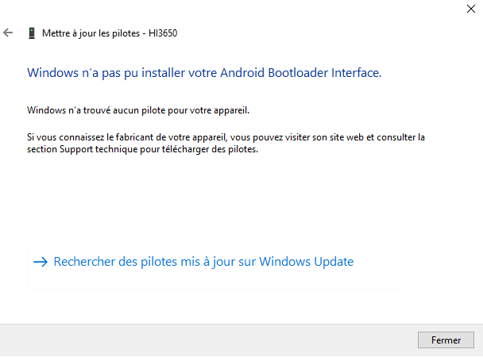Click the phrase Support technique in paragraph

pos(98,149)
